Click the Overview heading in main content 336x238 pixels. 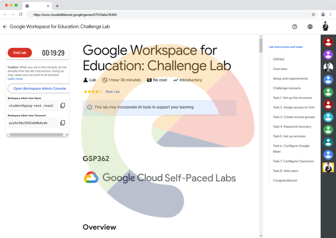[99, 227]
